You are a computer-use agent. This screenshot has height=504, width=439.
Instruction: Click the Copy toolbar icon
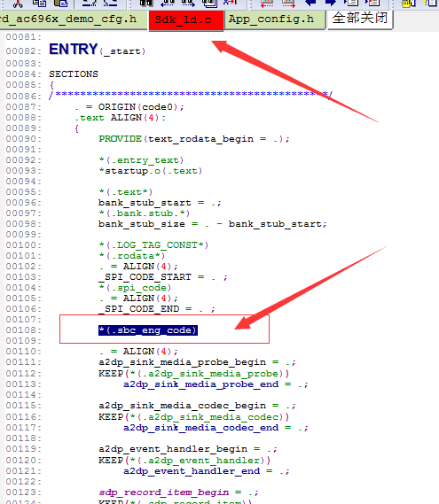pyautogui.click(x=39, y=4)
